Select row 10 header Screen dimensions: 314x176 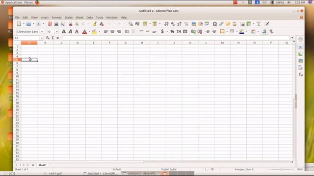pos(17,76)
